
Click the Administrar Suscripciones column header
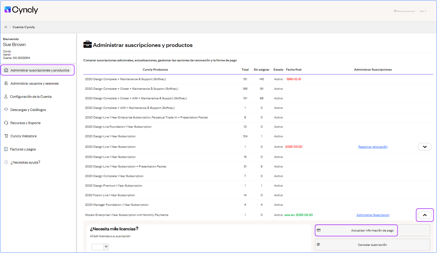coord(373,70)
